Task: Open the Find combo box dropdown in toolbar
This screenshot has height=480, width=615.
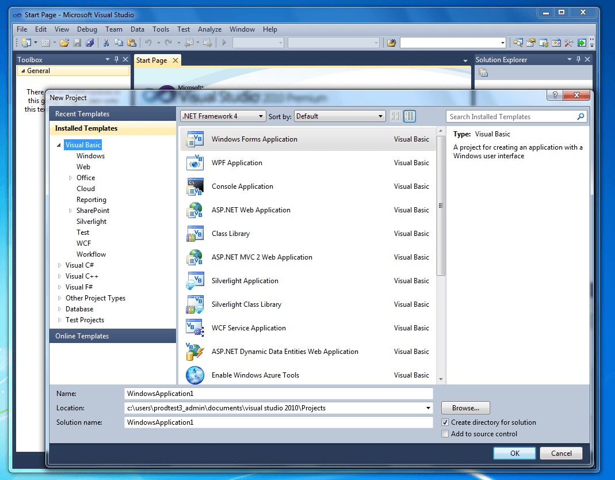Action: point(502,43)
